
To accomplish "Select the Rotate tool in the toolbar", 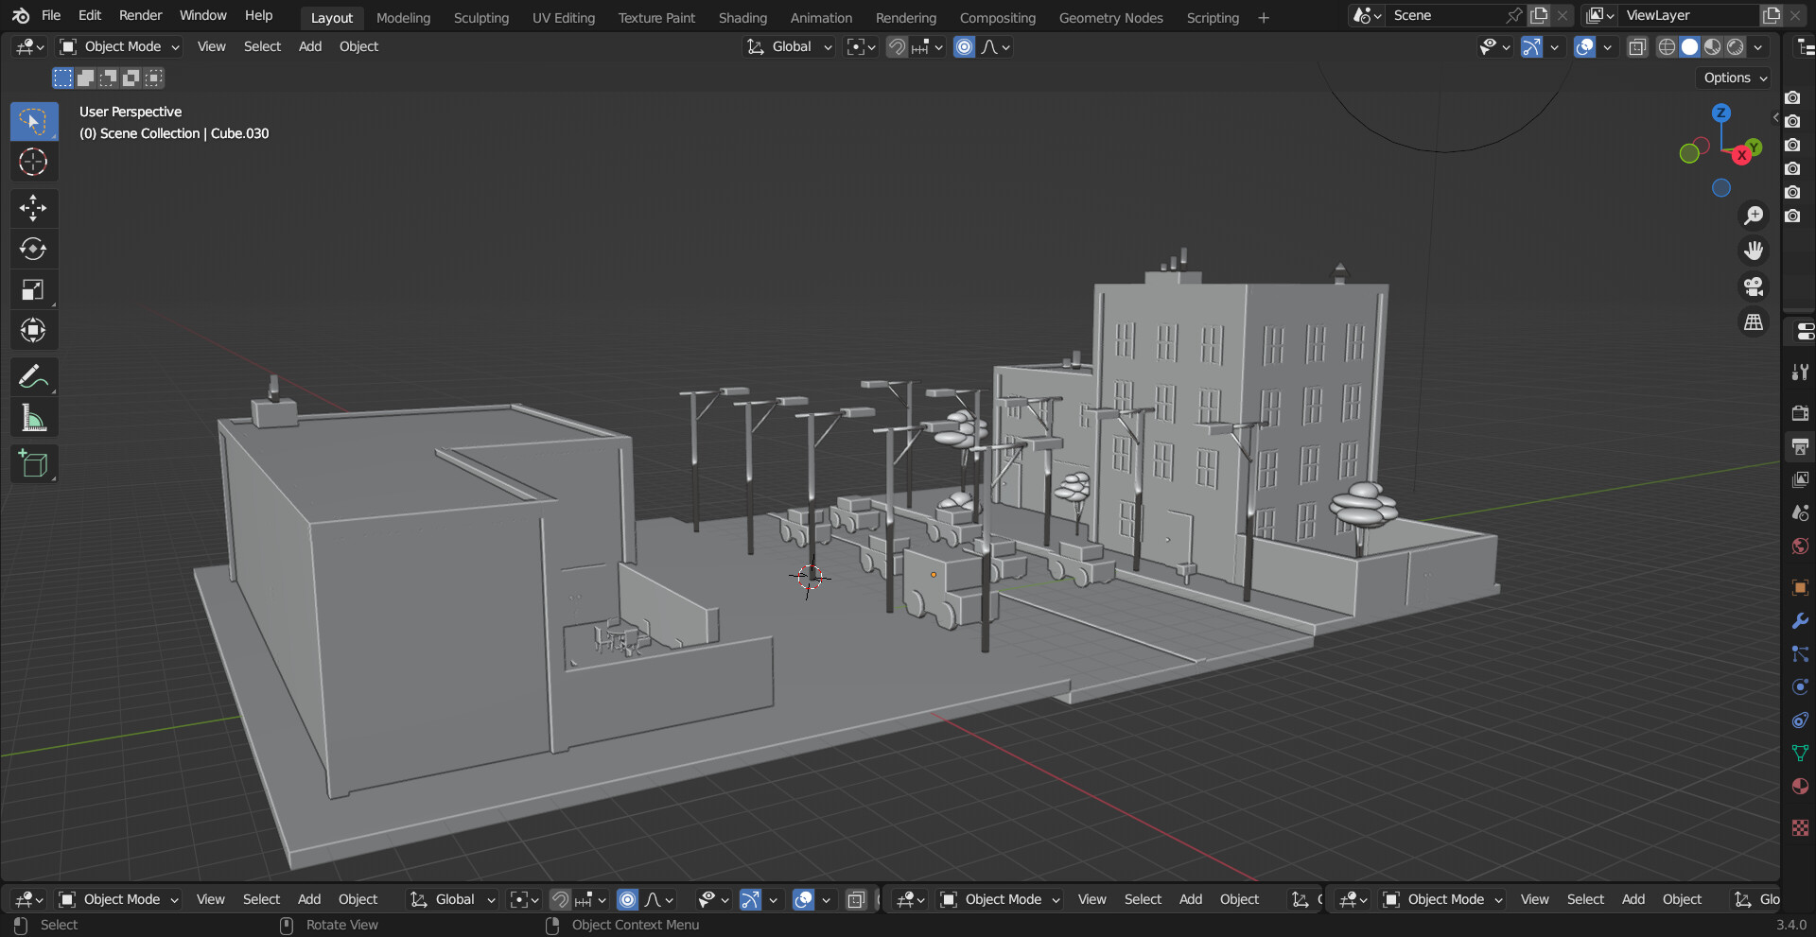I will click(x=33, y=249).
